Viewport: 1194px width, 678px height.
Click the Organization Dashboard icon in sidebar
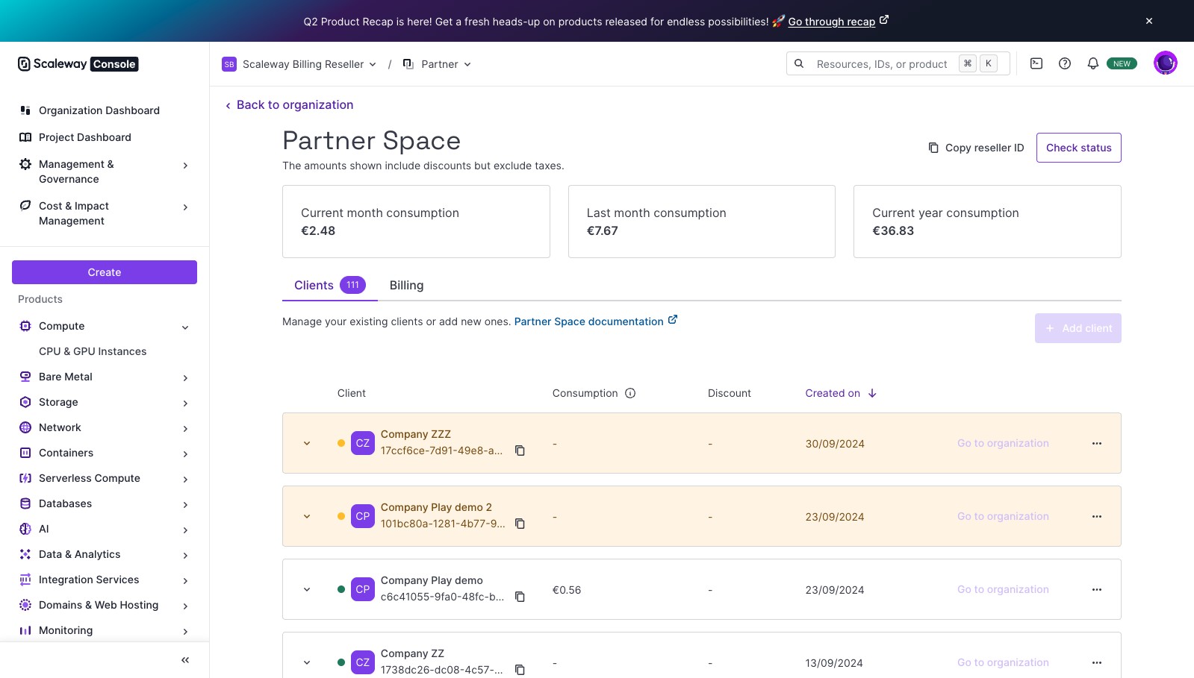pyautogui.click(x=25, y=110)
